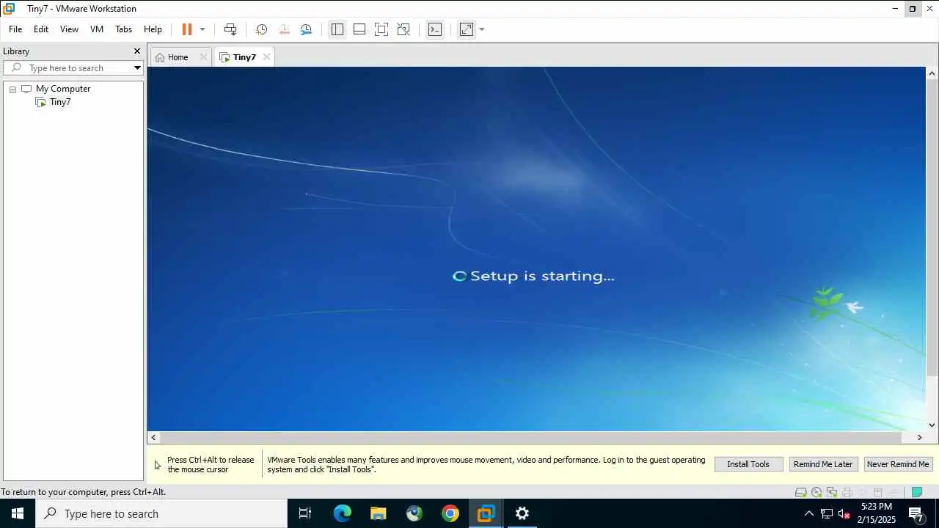Viewport: 939px width, 528px height.
Task: Click the VMware Workstation taskbar icon
Action: pyautogui.click(x=486, y=513)
